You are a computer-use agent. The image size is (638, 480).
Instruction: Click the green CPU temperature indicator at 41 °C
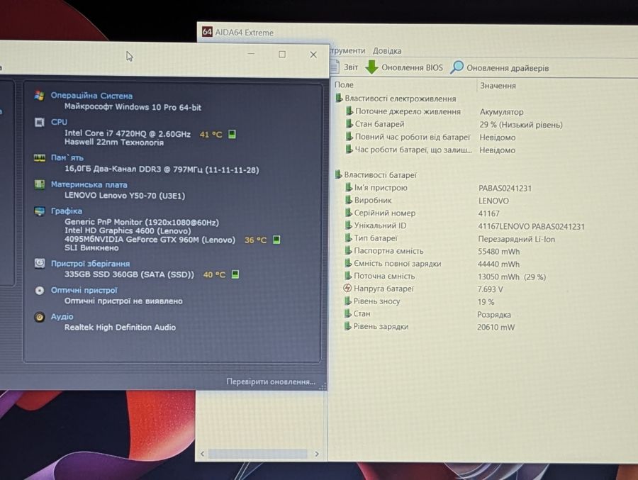[x=232, y=134]
